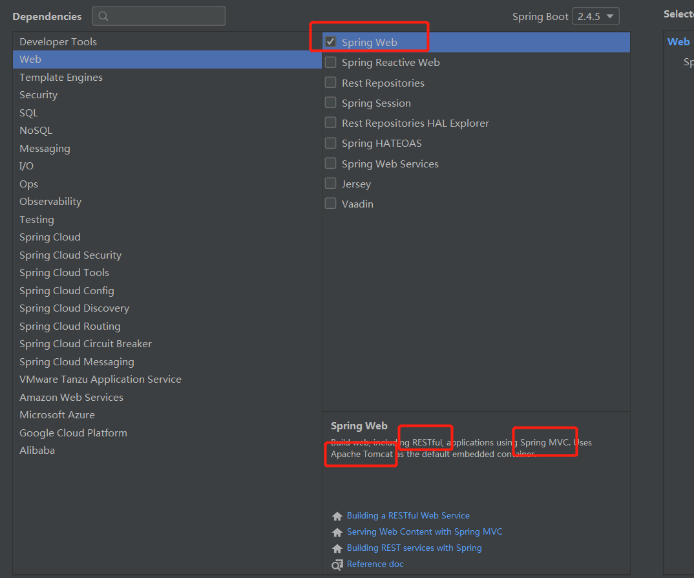Open Building REST services with Spring link

414,548
